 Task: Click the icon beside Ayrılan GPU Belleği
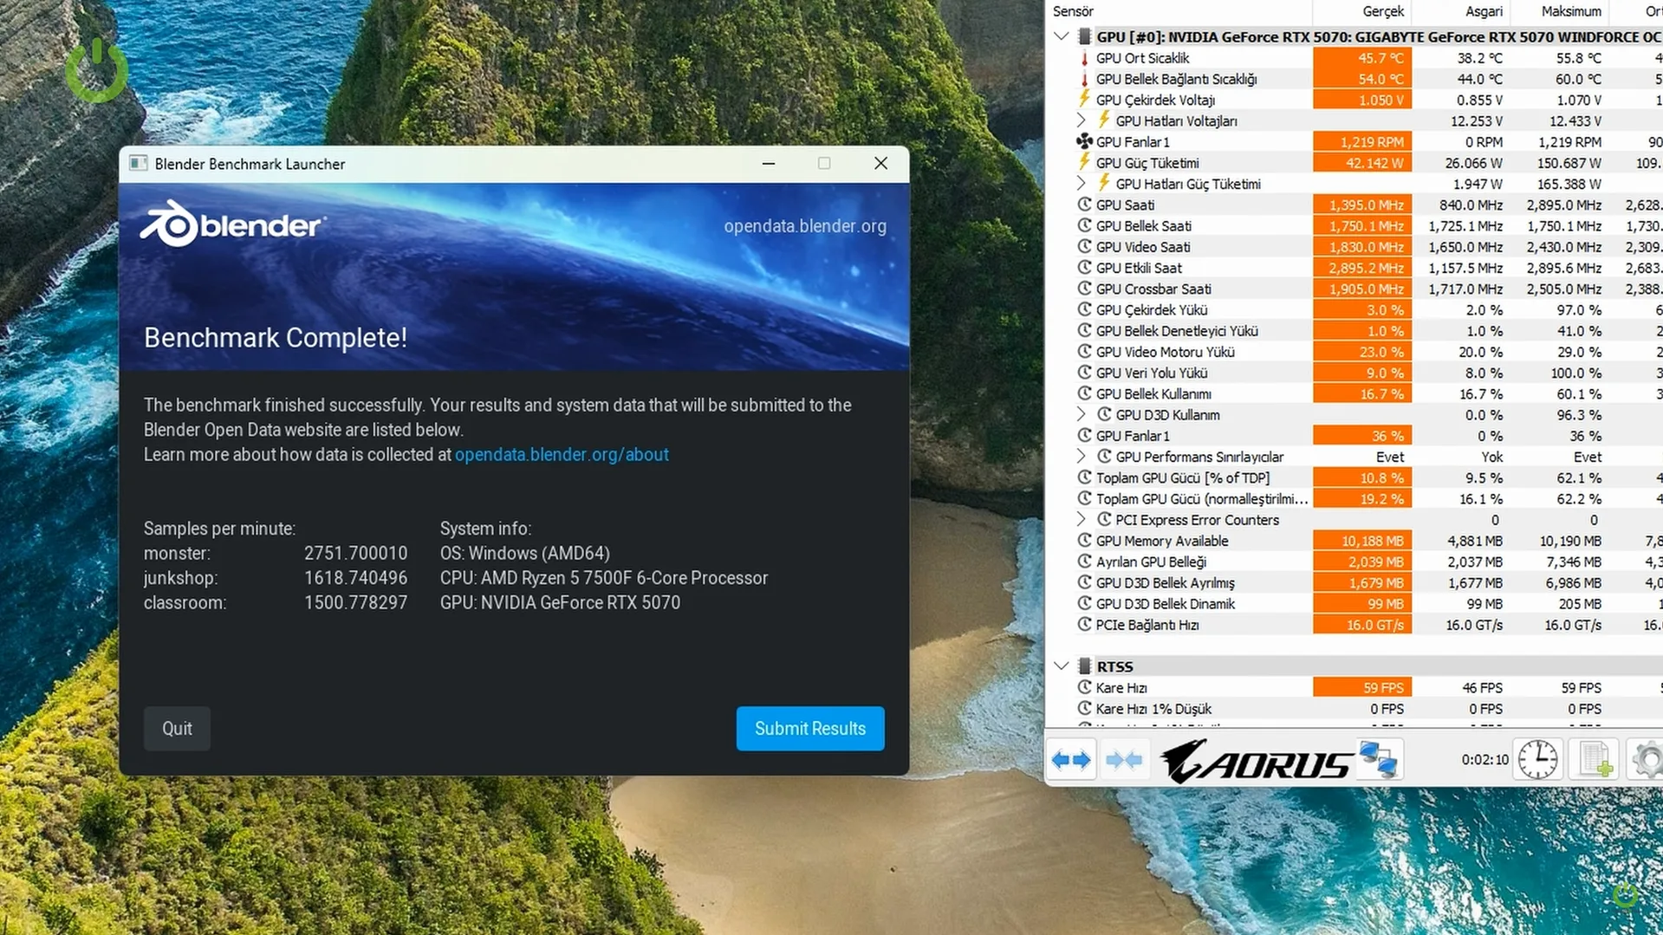coord(1084,562)
